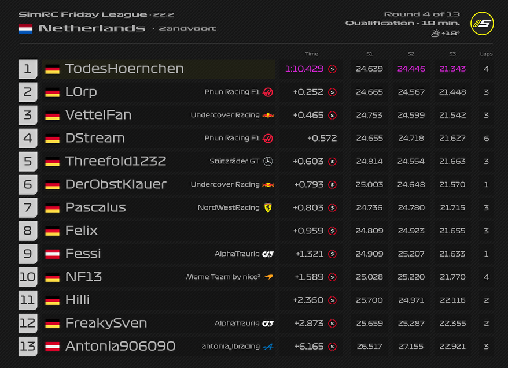Click the position 13 number box
The image size is (508, 368).
tap(28, 346)
